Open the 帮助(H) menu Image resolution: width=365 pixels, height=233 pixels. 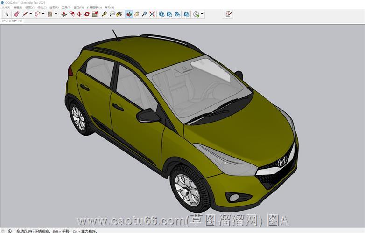pos(109,7)
